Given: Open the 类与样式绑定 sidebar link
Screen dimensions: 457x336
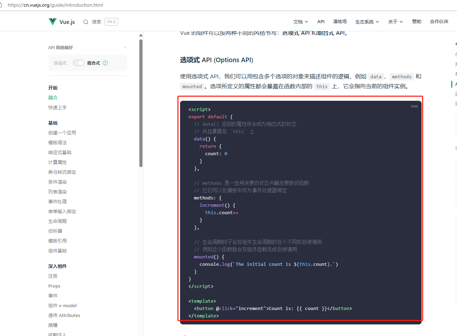Looking at the screenshot, I should click(62, 172).
